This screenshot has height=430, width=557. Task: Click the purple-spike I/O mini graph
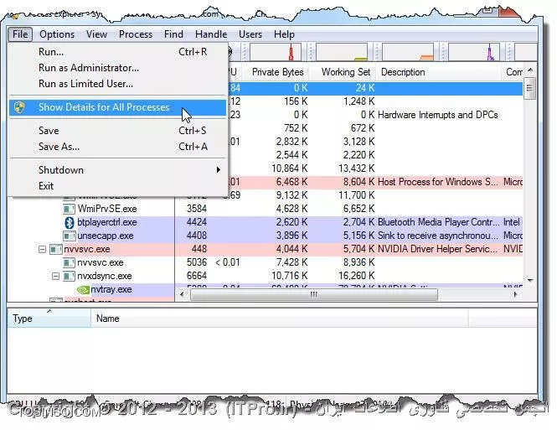tap(474, 52)
